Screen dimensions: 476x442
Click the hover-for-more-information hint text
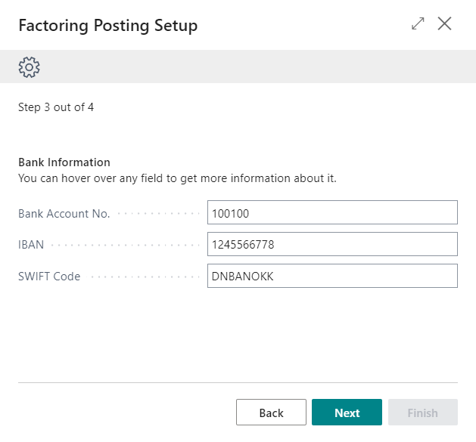click(x=177, y=179)
